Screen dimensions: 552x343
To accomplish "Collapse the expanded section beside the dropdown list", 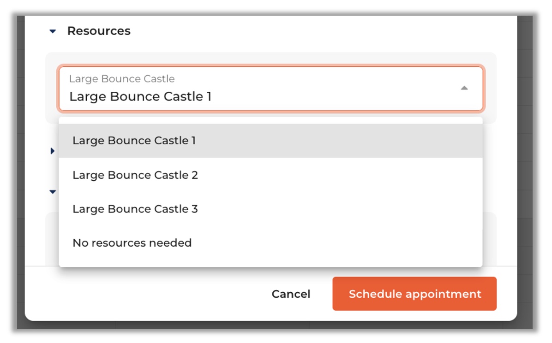I will coord(53,191).
